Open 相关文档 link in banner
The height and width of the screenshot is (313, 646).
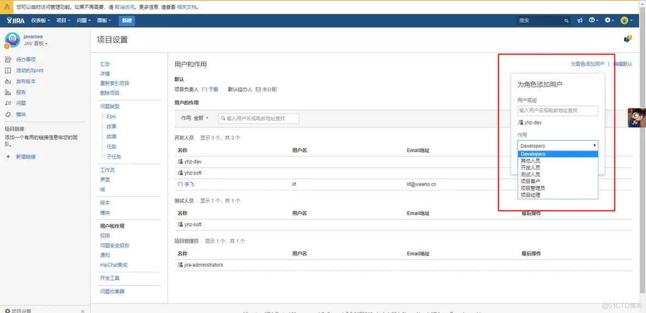pyautogui.click(x=187, y=8)
